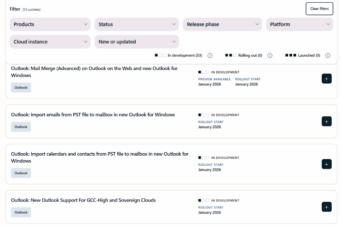Open the Cloud instance dropdown
Image resolution: width=341 pixels, height=225 pixels.
point(50,41)
